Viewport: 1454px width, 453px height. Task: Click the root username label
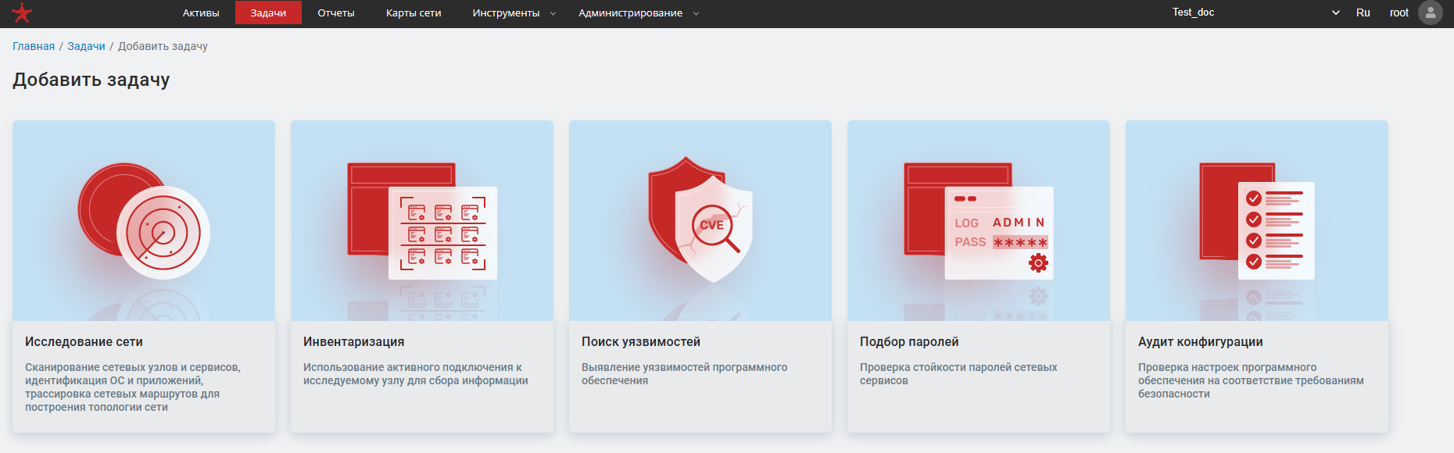pyautogui.click(x=1398, y=12)
